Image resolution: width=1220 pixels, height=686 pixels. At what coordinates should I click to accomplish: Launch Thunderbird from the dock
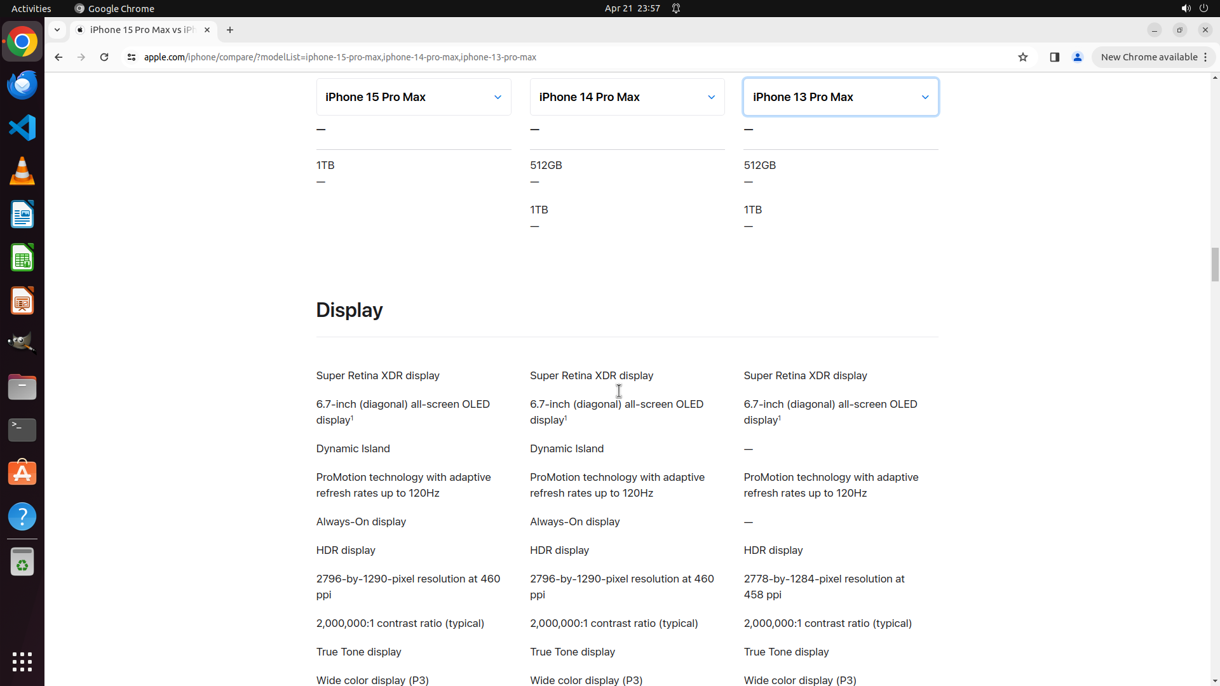[x=22, y=85]
